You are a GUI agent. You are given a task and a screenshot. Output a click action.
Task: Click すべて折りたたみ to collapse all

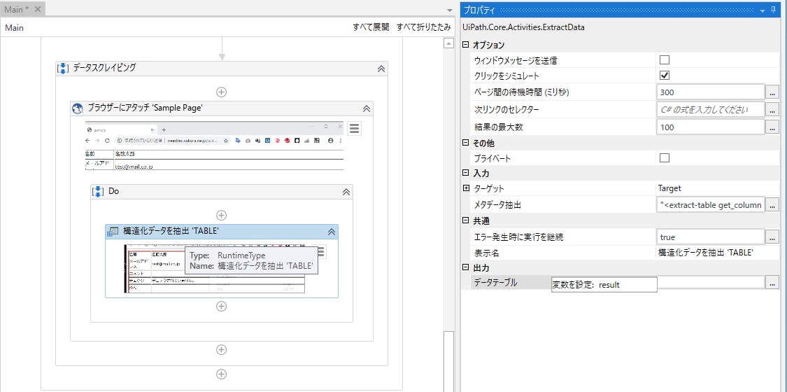424,27
